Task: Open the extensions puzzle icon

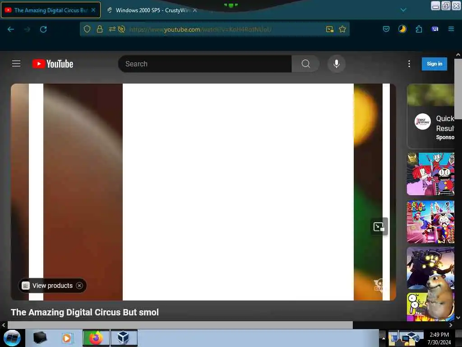Action: pos(419,29)
